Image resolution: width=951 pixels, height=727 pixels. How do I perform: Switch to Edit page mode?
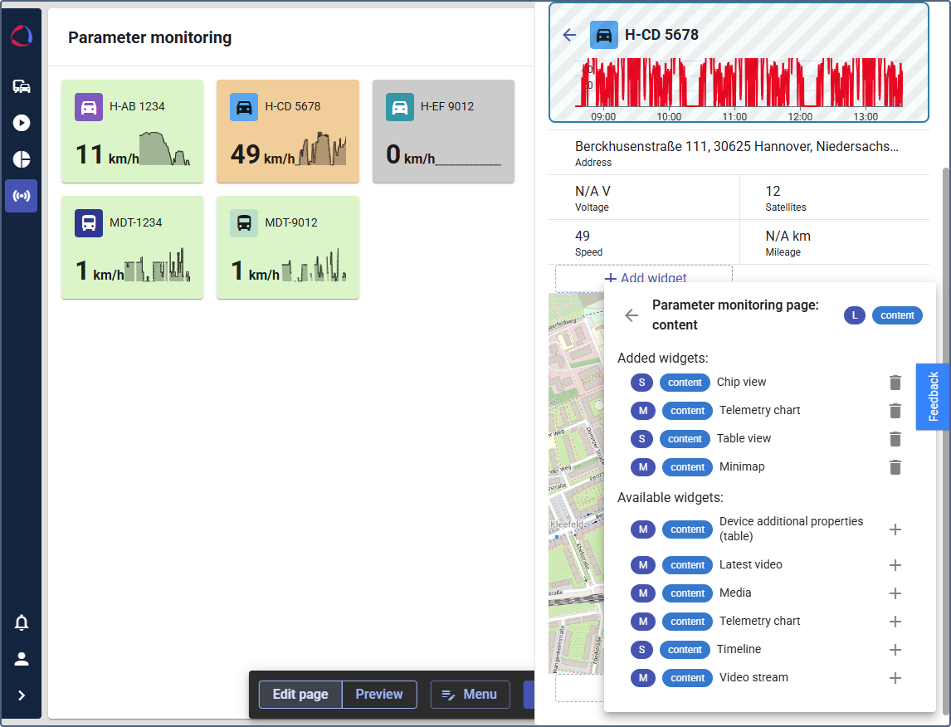point(300,695)
